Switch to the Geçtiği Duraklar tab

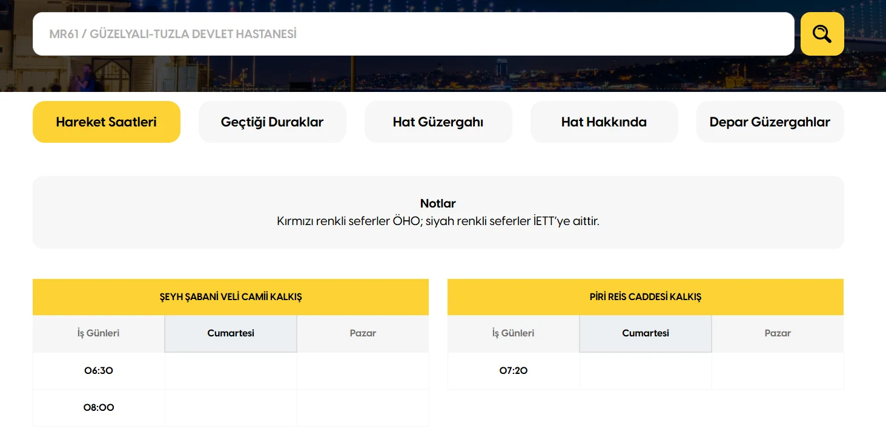pyautogui.click(x=272, y=122)
